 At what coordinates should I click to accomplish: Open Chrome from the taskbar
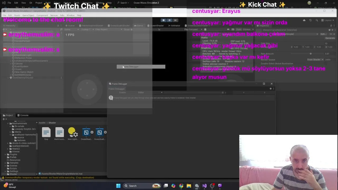click(x=181, y=186)
